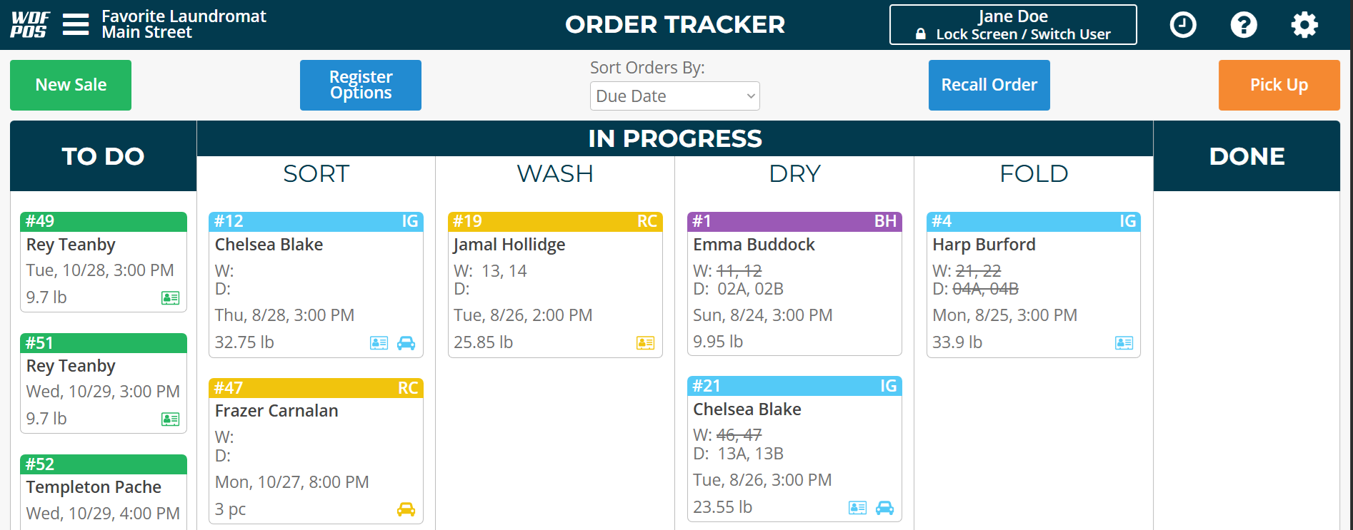
Task: Start a New Sale
Action: tap(70, 85)
